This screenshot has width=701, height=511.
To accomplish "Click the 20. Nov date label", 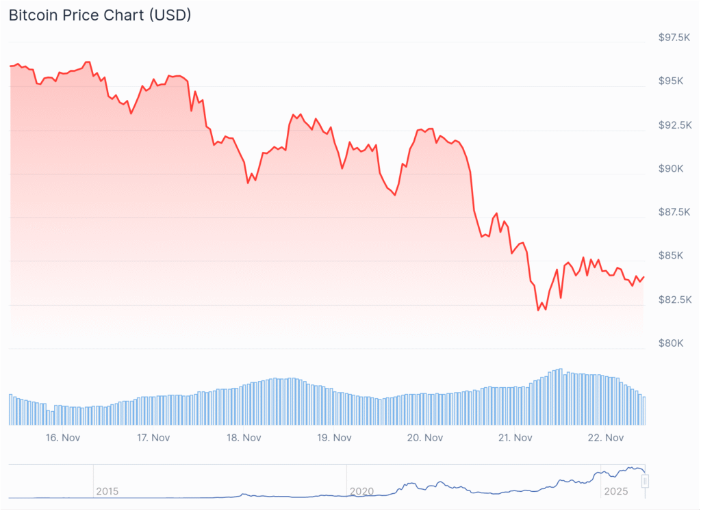I will point(426,438).
